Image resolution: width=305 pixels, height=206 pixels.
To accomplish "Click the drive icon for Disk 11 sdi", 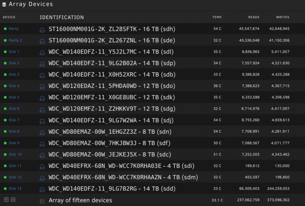I will pos(42,167).
